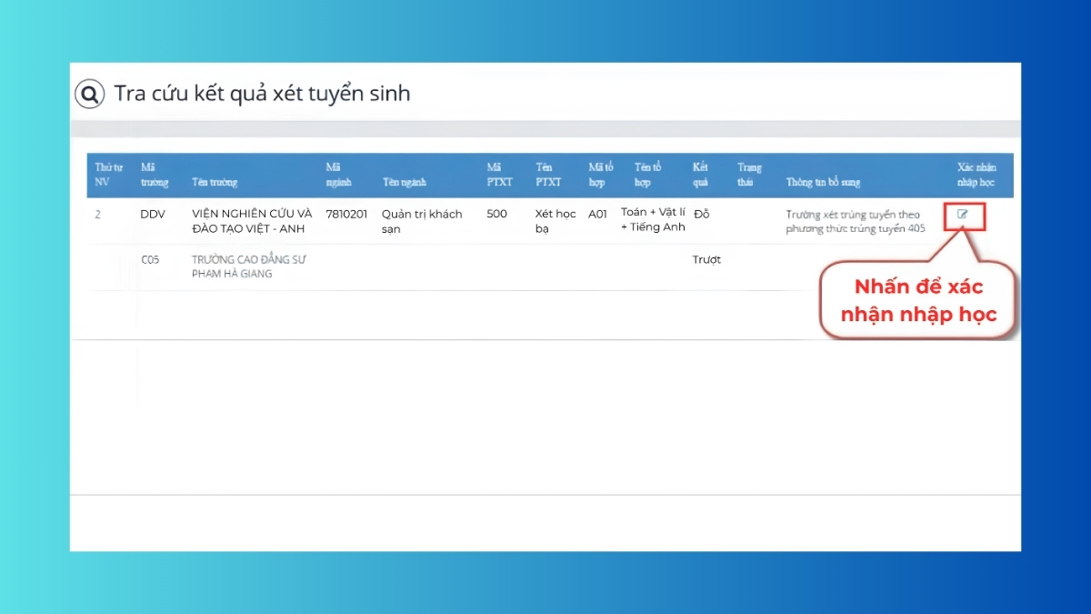Image resolution: width=1091 pixels, height=614 pixels.
Task: Select the 'Đỗ' result cell
Action: [x=701, y=214]
